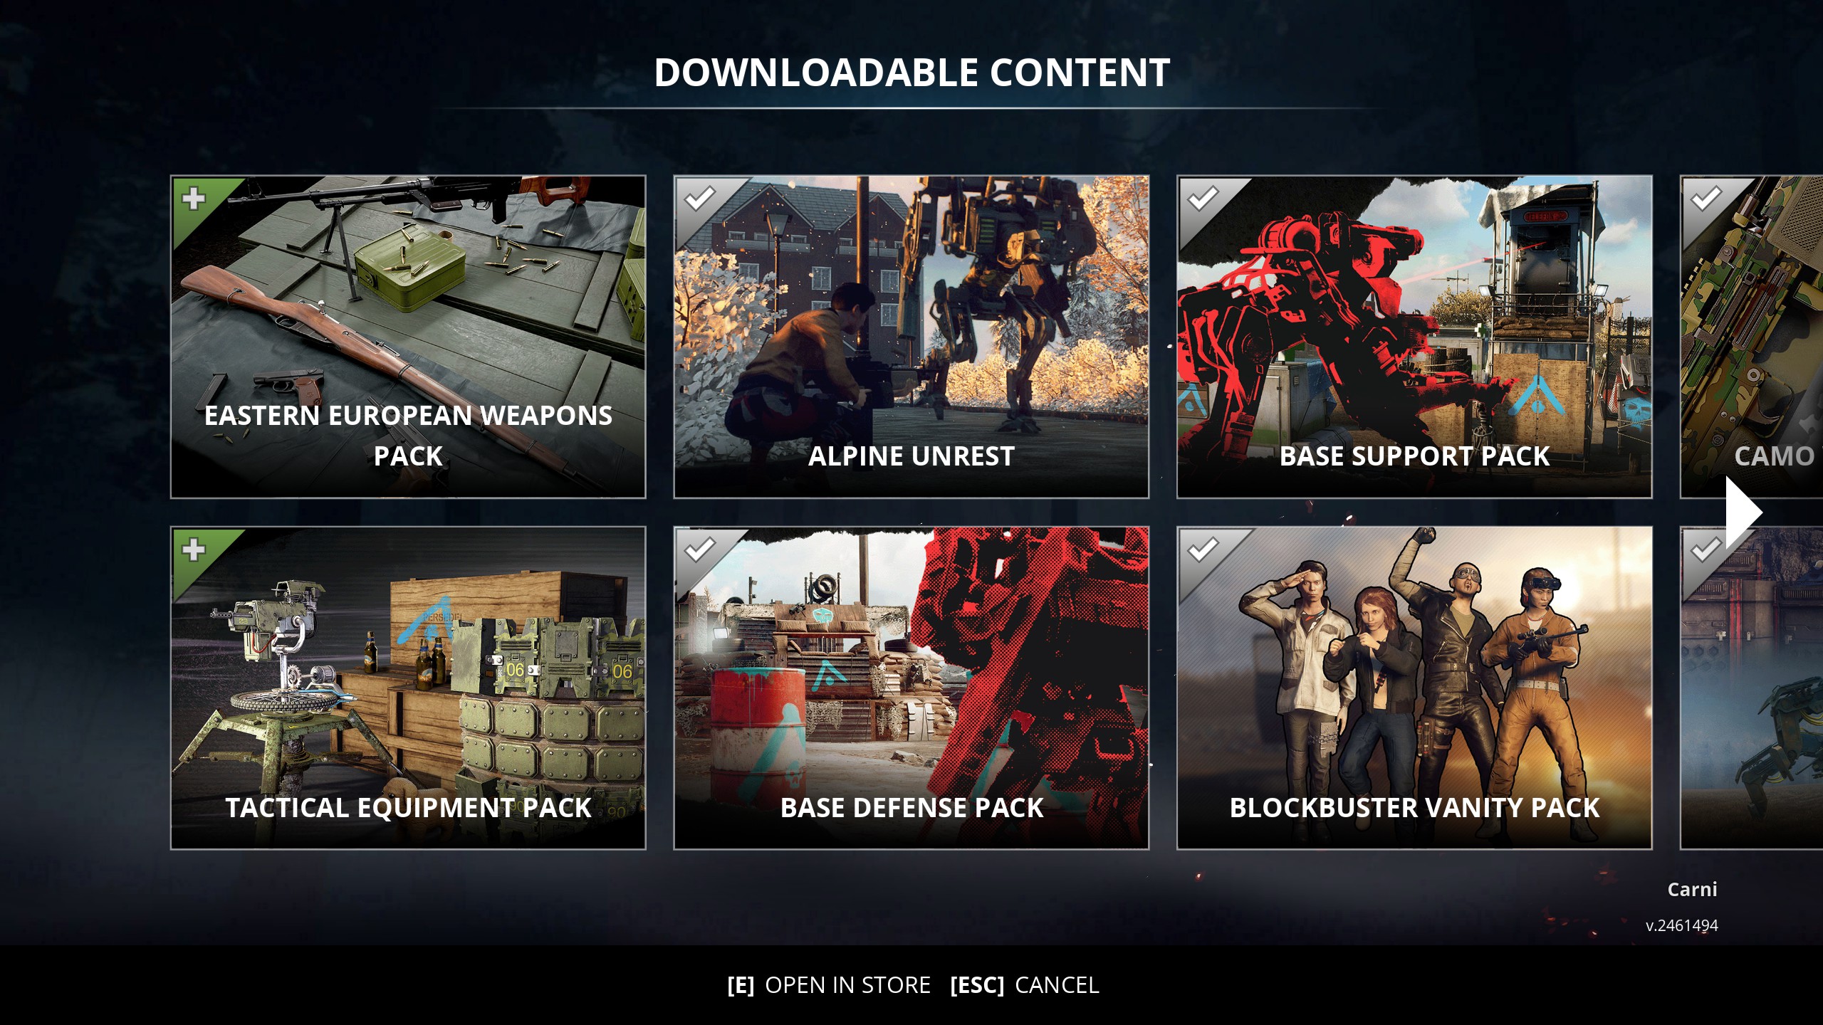Click the ESC Cancel prompt
Screen dimensions: 1823x1025
(x=1025, y=985)
